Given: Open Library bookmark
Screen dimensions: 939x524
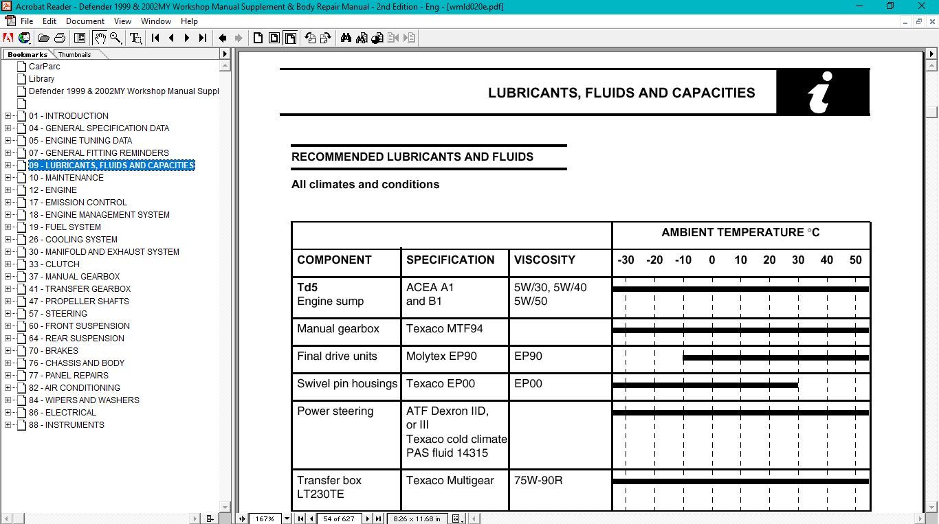Looking at the screenshot, I should tap(41, 79).
